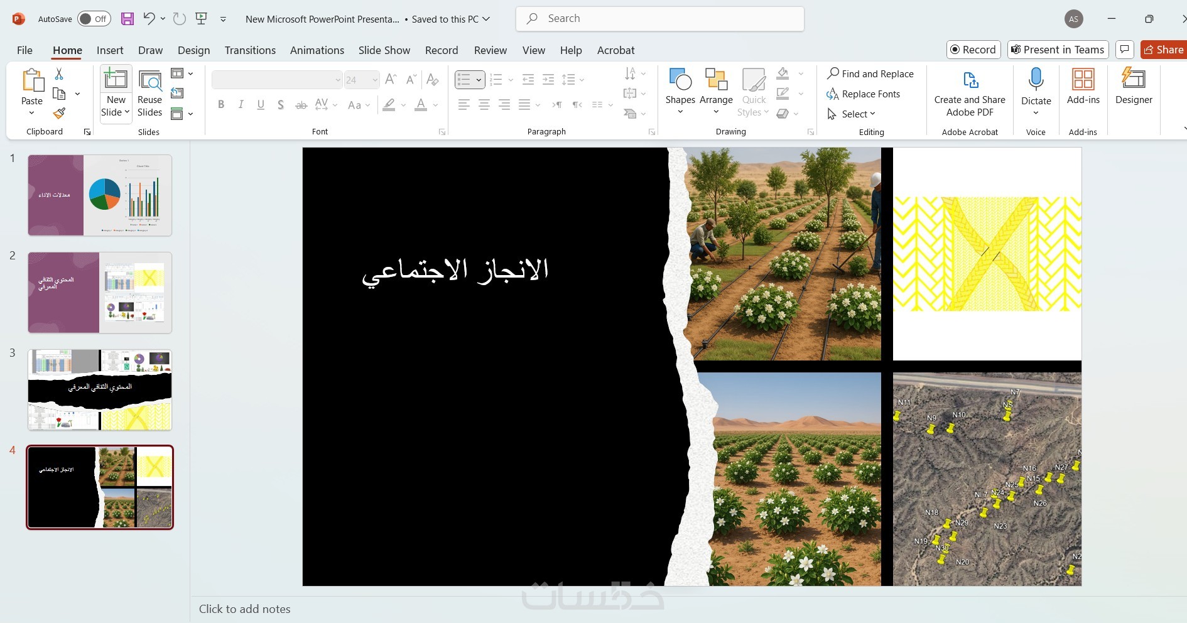Click the Convert to SmartArt icon
1187x623 pixels.
pyautogui.click(x=630, y=113)
